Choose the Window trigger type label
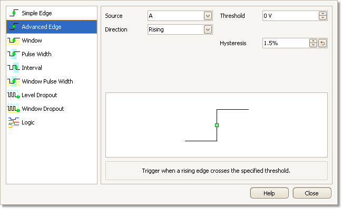This screenshot has width=342, height=209. click(32, 40)
